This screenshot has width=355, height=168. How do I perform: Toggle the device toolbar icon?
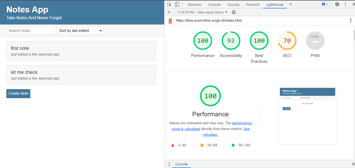(x=177, y=4)
